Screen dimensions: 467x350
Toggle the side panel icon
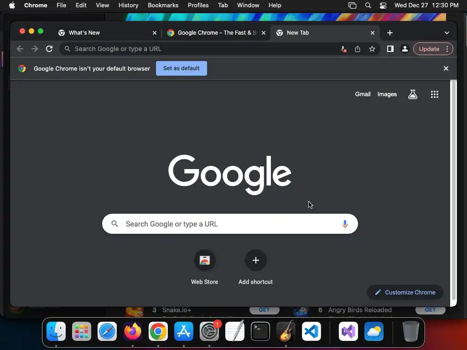click(x=390, y=49)
